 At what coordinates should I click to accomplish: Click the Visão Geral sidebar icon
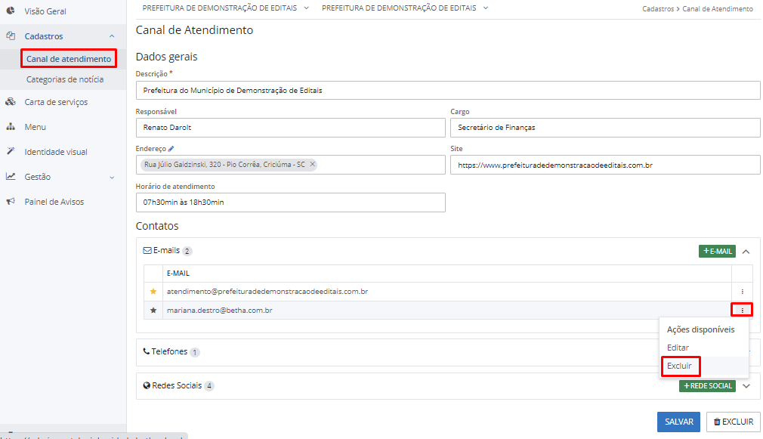click(11, 11)
